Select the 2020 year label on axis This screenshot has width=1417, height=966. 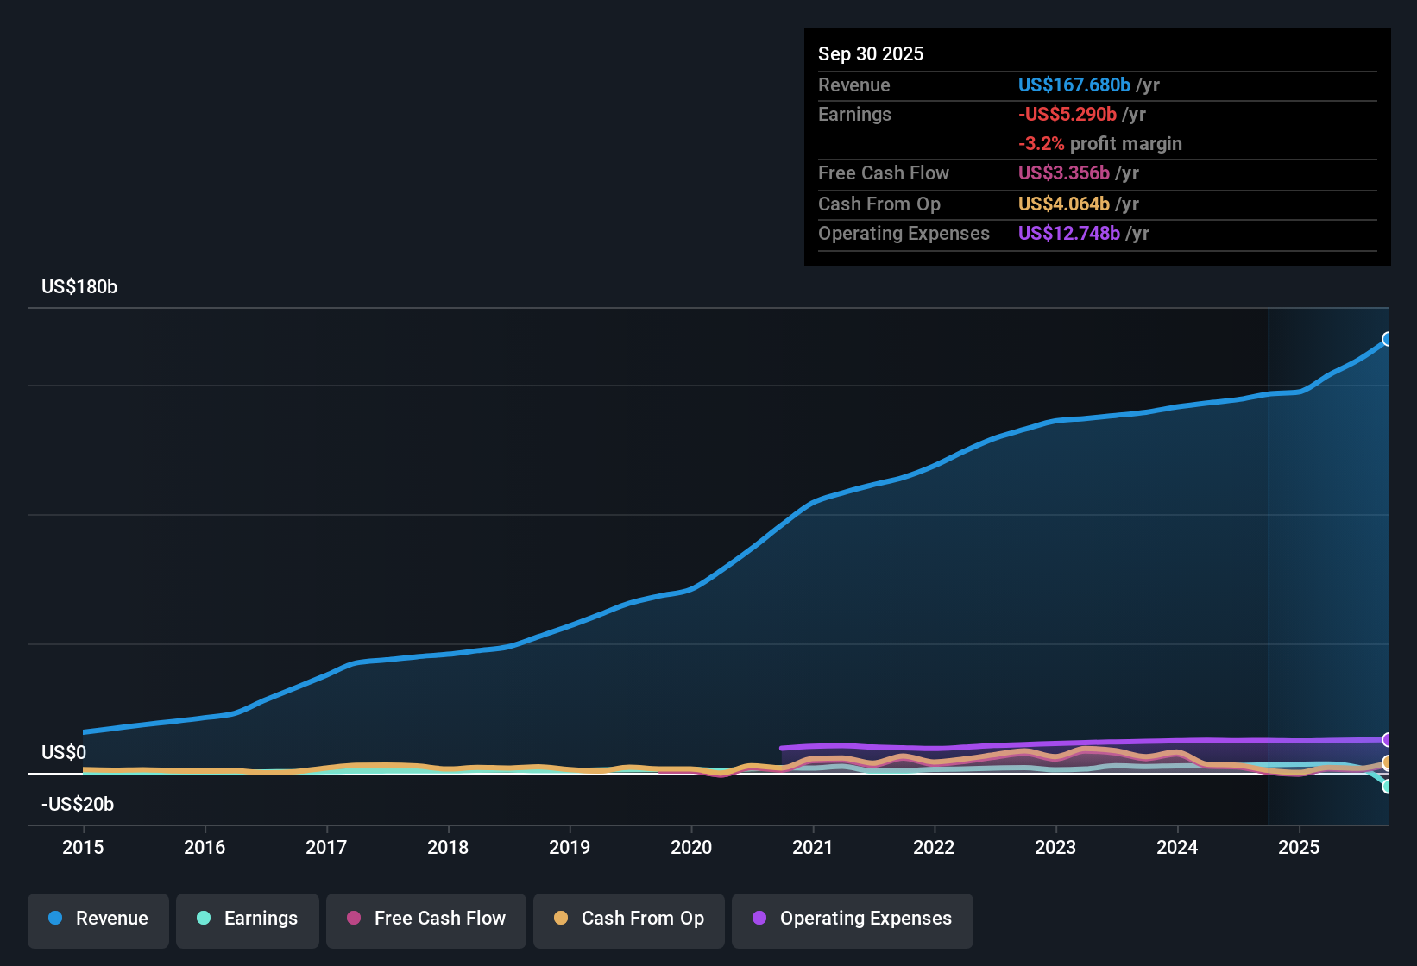point(692,848)
